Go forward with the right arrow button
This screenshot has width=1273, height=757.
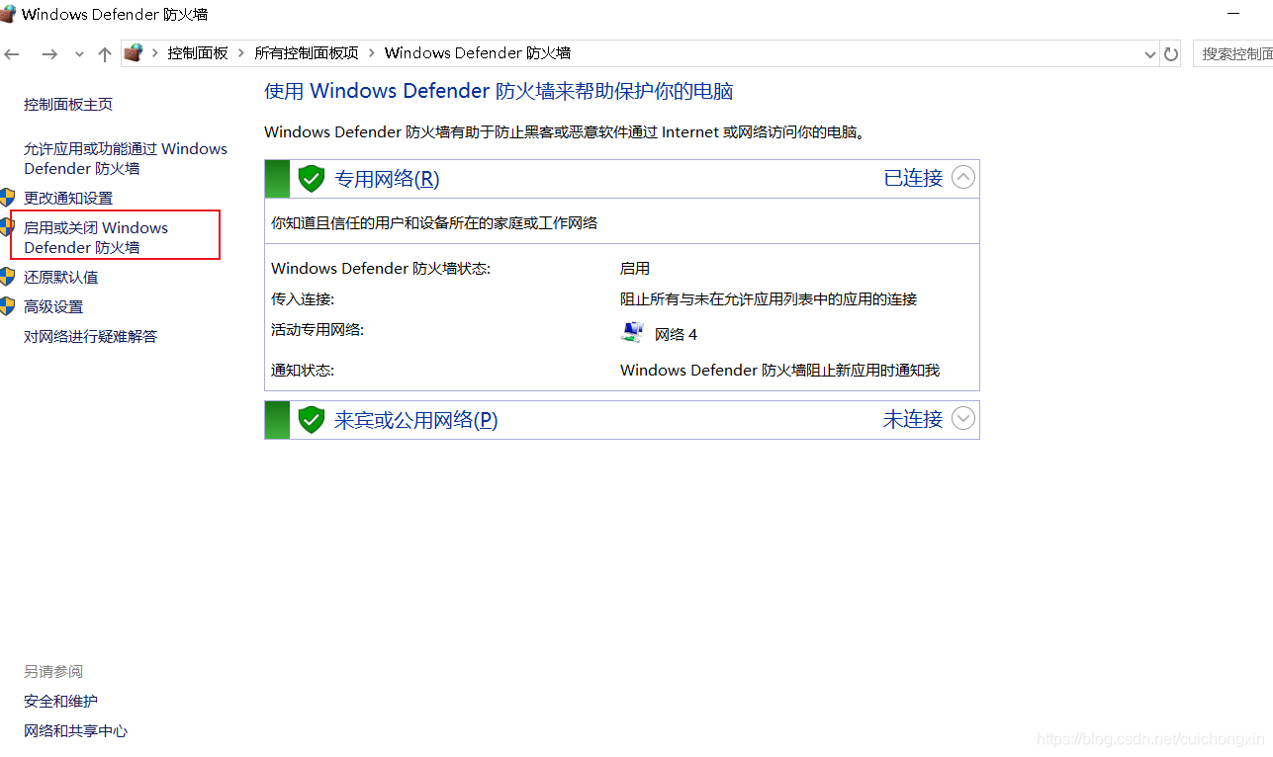click(48, 54)
